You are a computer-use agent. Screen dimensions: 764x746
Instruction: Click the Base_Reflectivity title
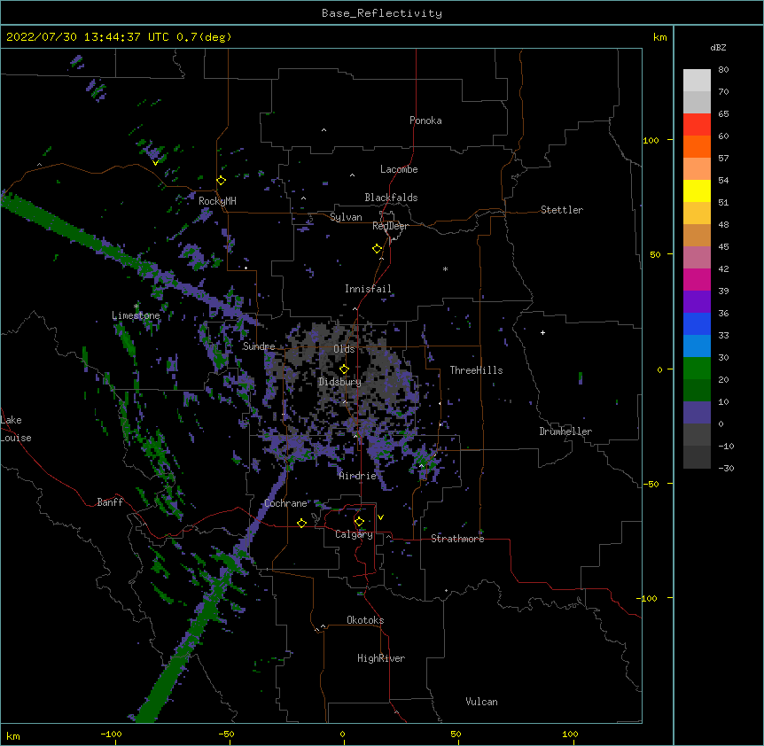pos(382,13)
